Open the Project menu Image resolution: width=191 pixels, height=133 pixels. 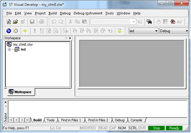pyautogui.click(x=40, y=13)
